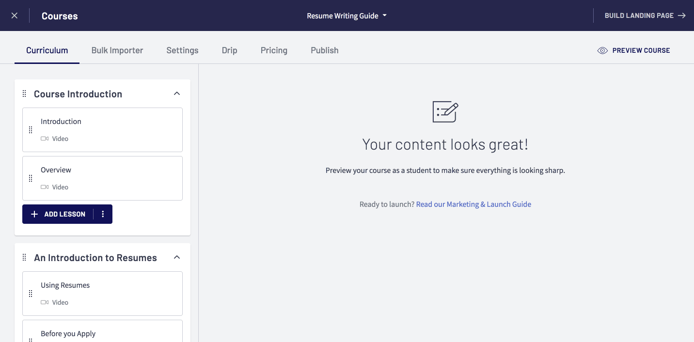
Task: Click the Course Introduction chapter title
Action: (78, 94)
